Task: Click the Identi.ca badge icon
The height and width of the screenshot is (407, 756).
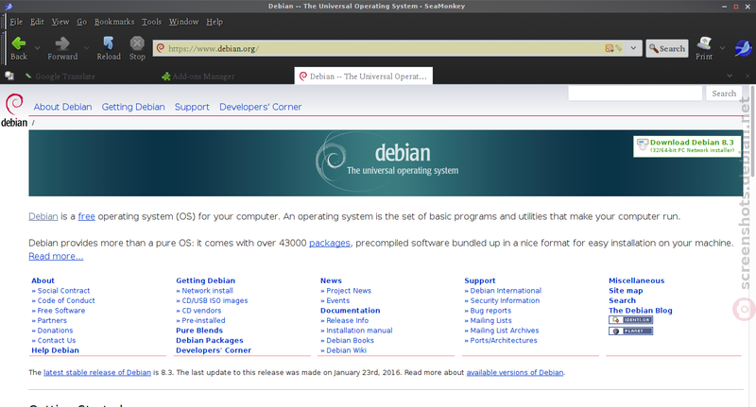Action: [x=630, y=320]
